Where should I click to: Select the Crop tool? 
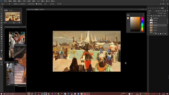coord(2,18)
